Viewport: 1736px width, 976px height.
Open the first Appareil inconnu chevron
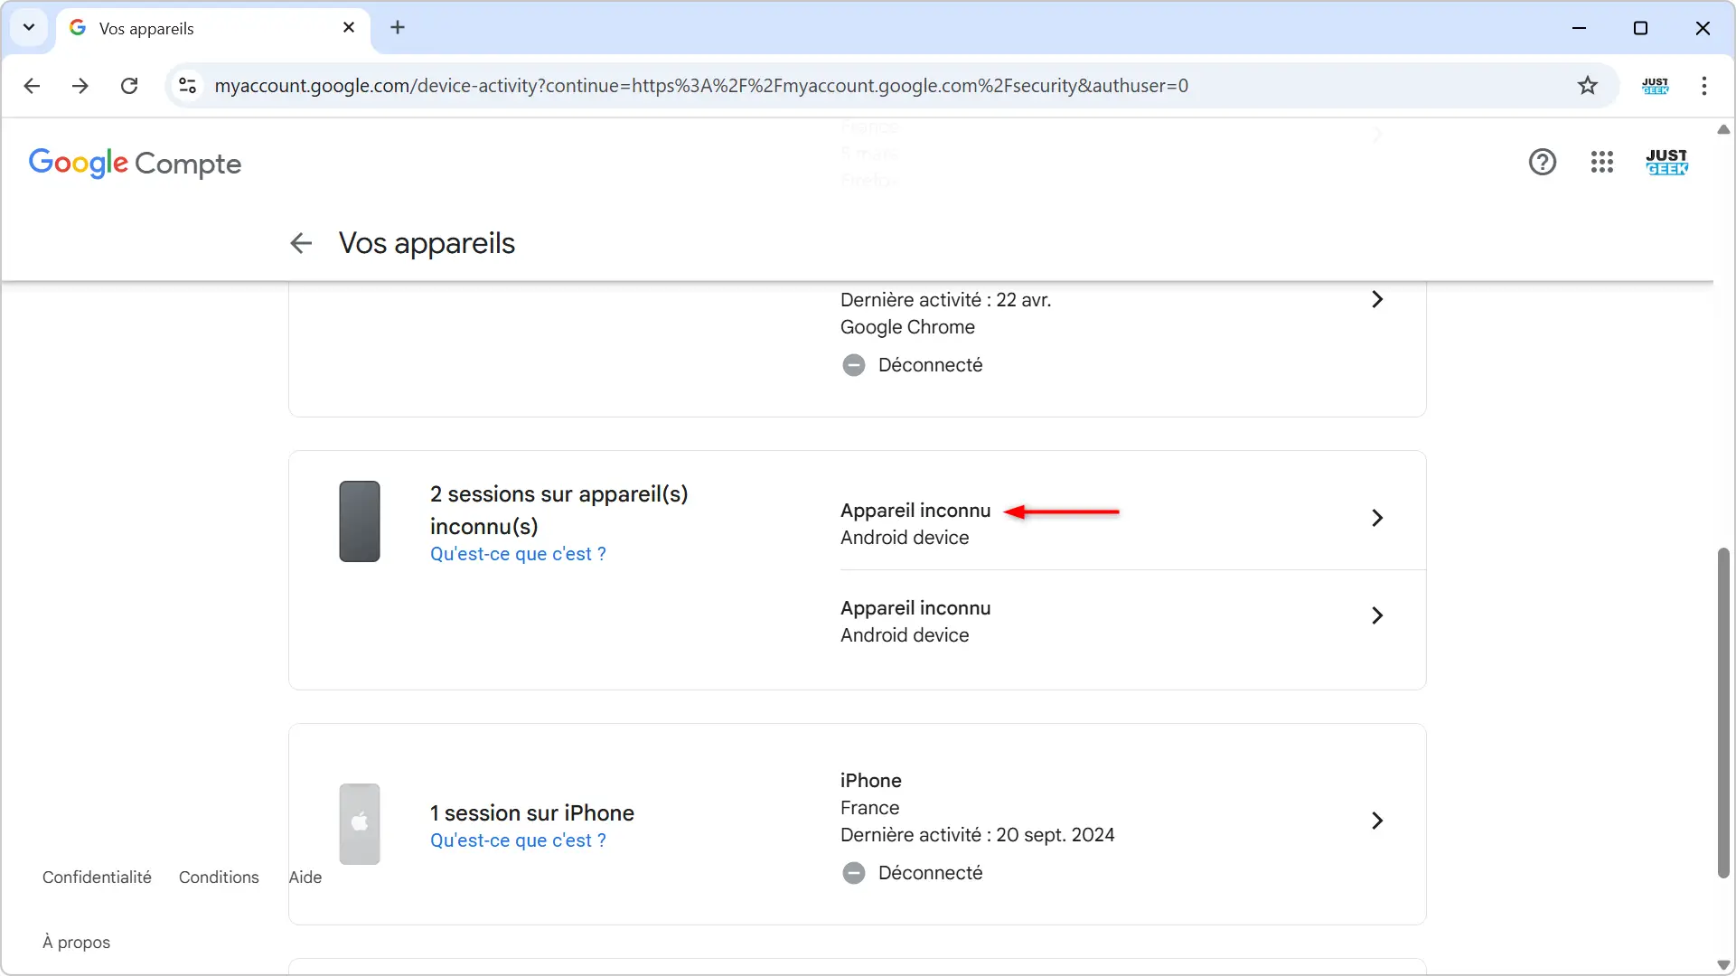coord(1377,518)
